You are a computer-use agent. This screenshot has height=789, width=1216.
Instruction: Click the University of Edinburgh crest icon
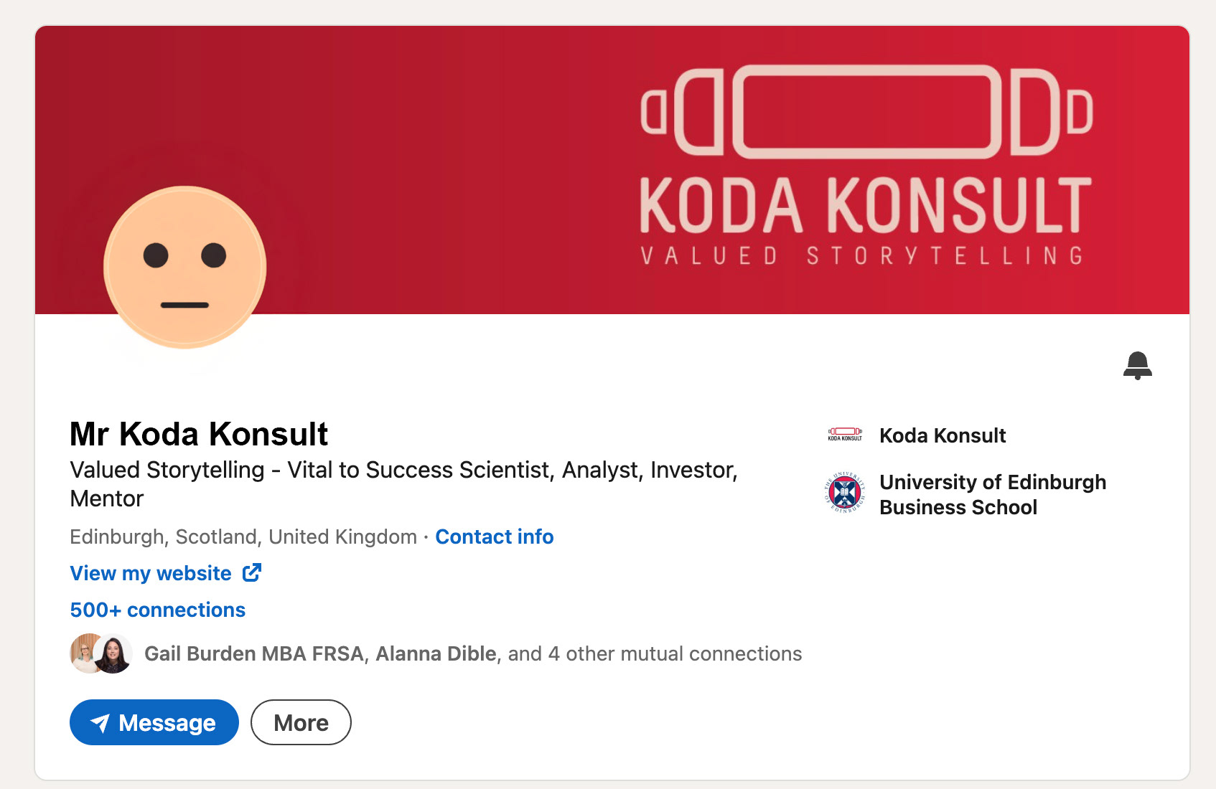[x=845, y=493]
